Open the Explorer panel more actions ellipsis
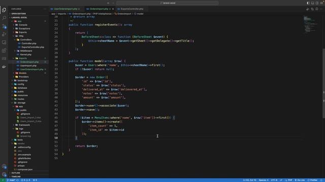Image resolution: width=325 pixels, height=182 pixels. [x=45, y=9]
